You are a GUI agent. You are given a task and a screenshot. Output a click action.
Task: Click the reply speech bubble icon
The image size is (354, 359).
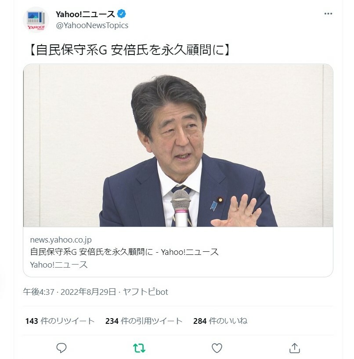[61, 348]
